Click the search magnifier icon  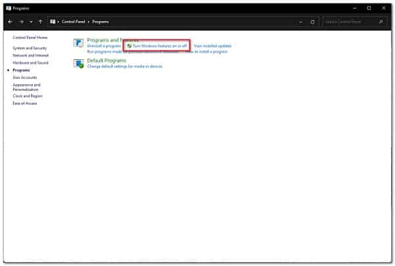point(381,22)
